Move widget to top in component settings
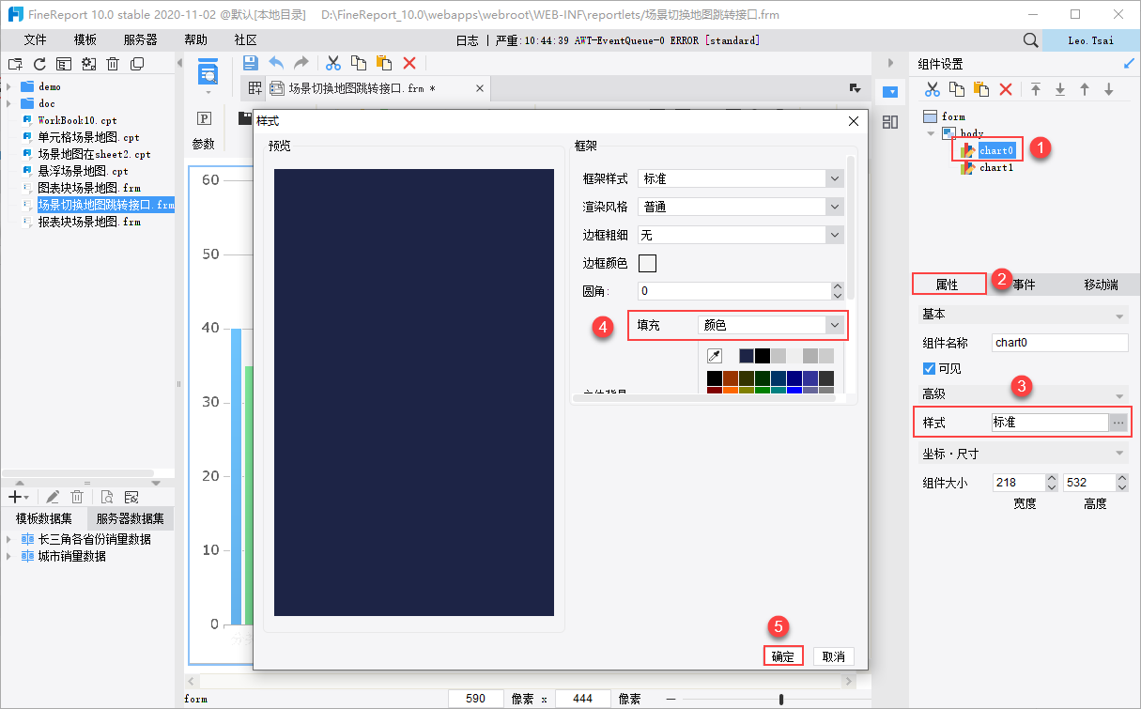Screen dimensions: 1141x709 pyautogui.click(x=1036, y=89)
